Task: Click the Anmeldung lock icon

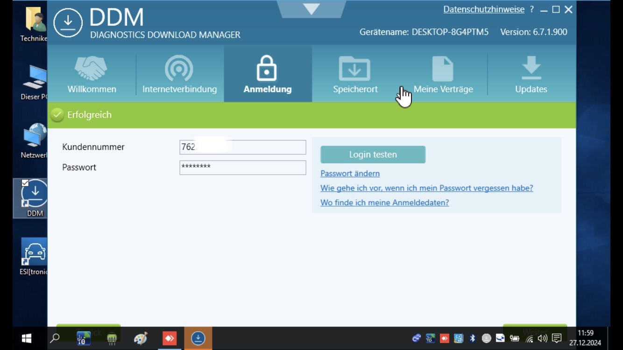Action: 267,69
